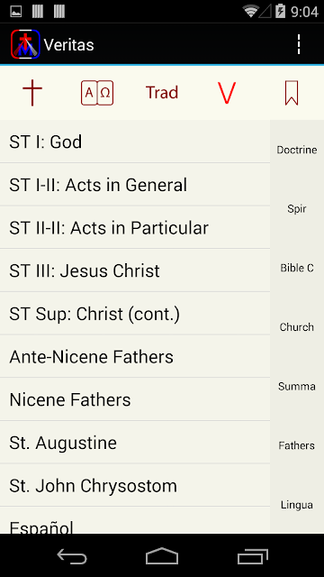Open St. John Chrysostom entry
The image size is (324, 577).
[135, 485]
